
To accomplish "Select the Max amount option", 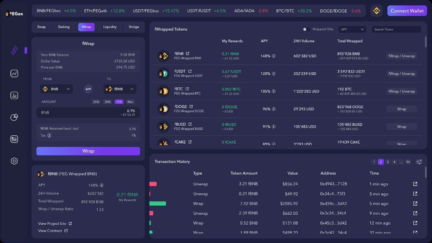I will click(x=130, y=102).
